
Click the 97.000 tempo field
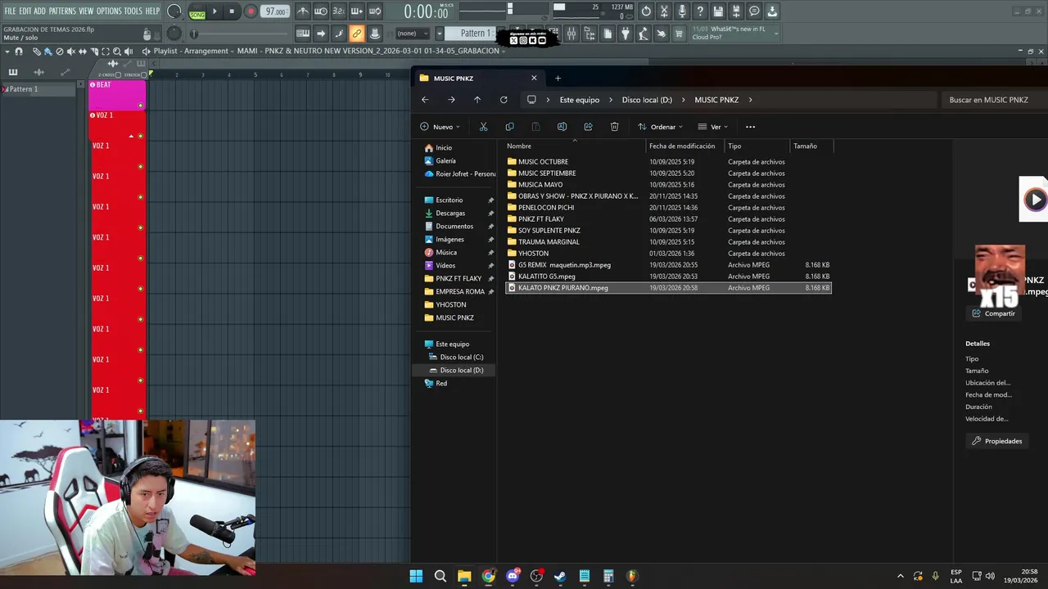point(275,11)
